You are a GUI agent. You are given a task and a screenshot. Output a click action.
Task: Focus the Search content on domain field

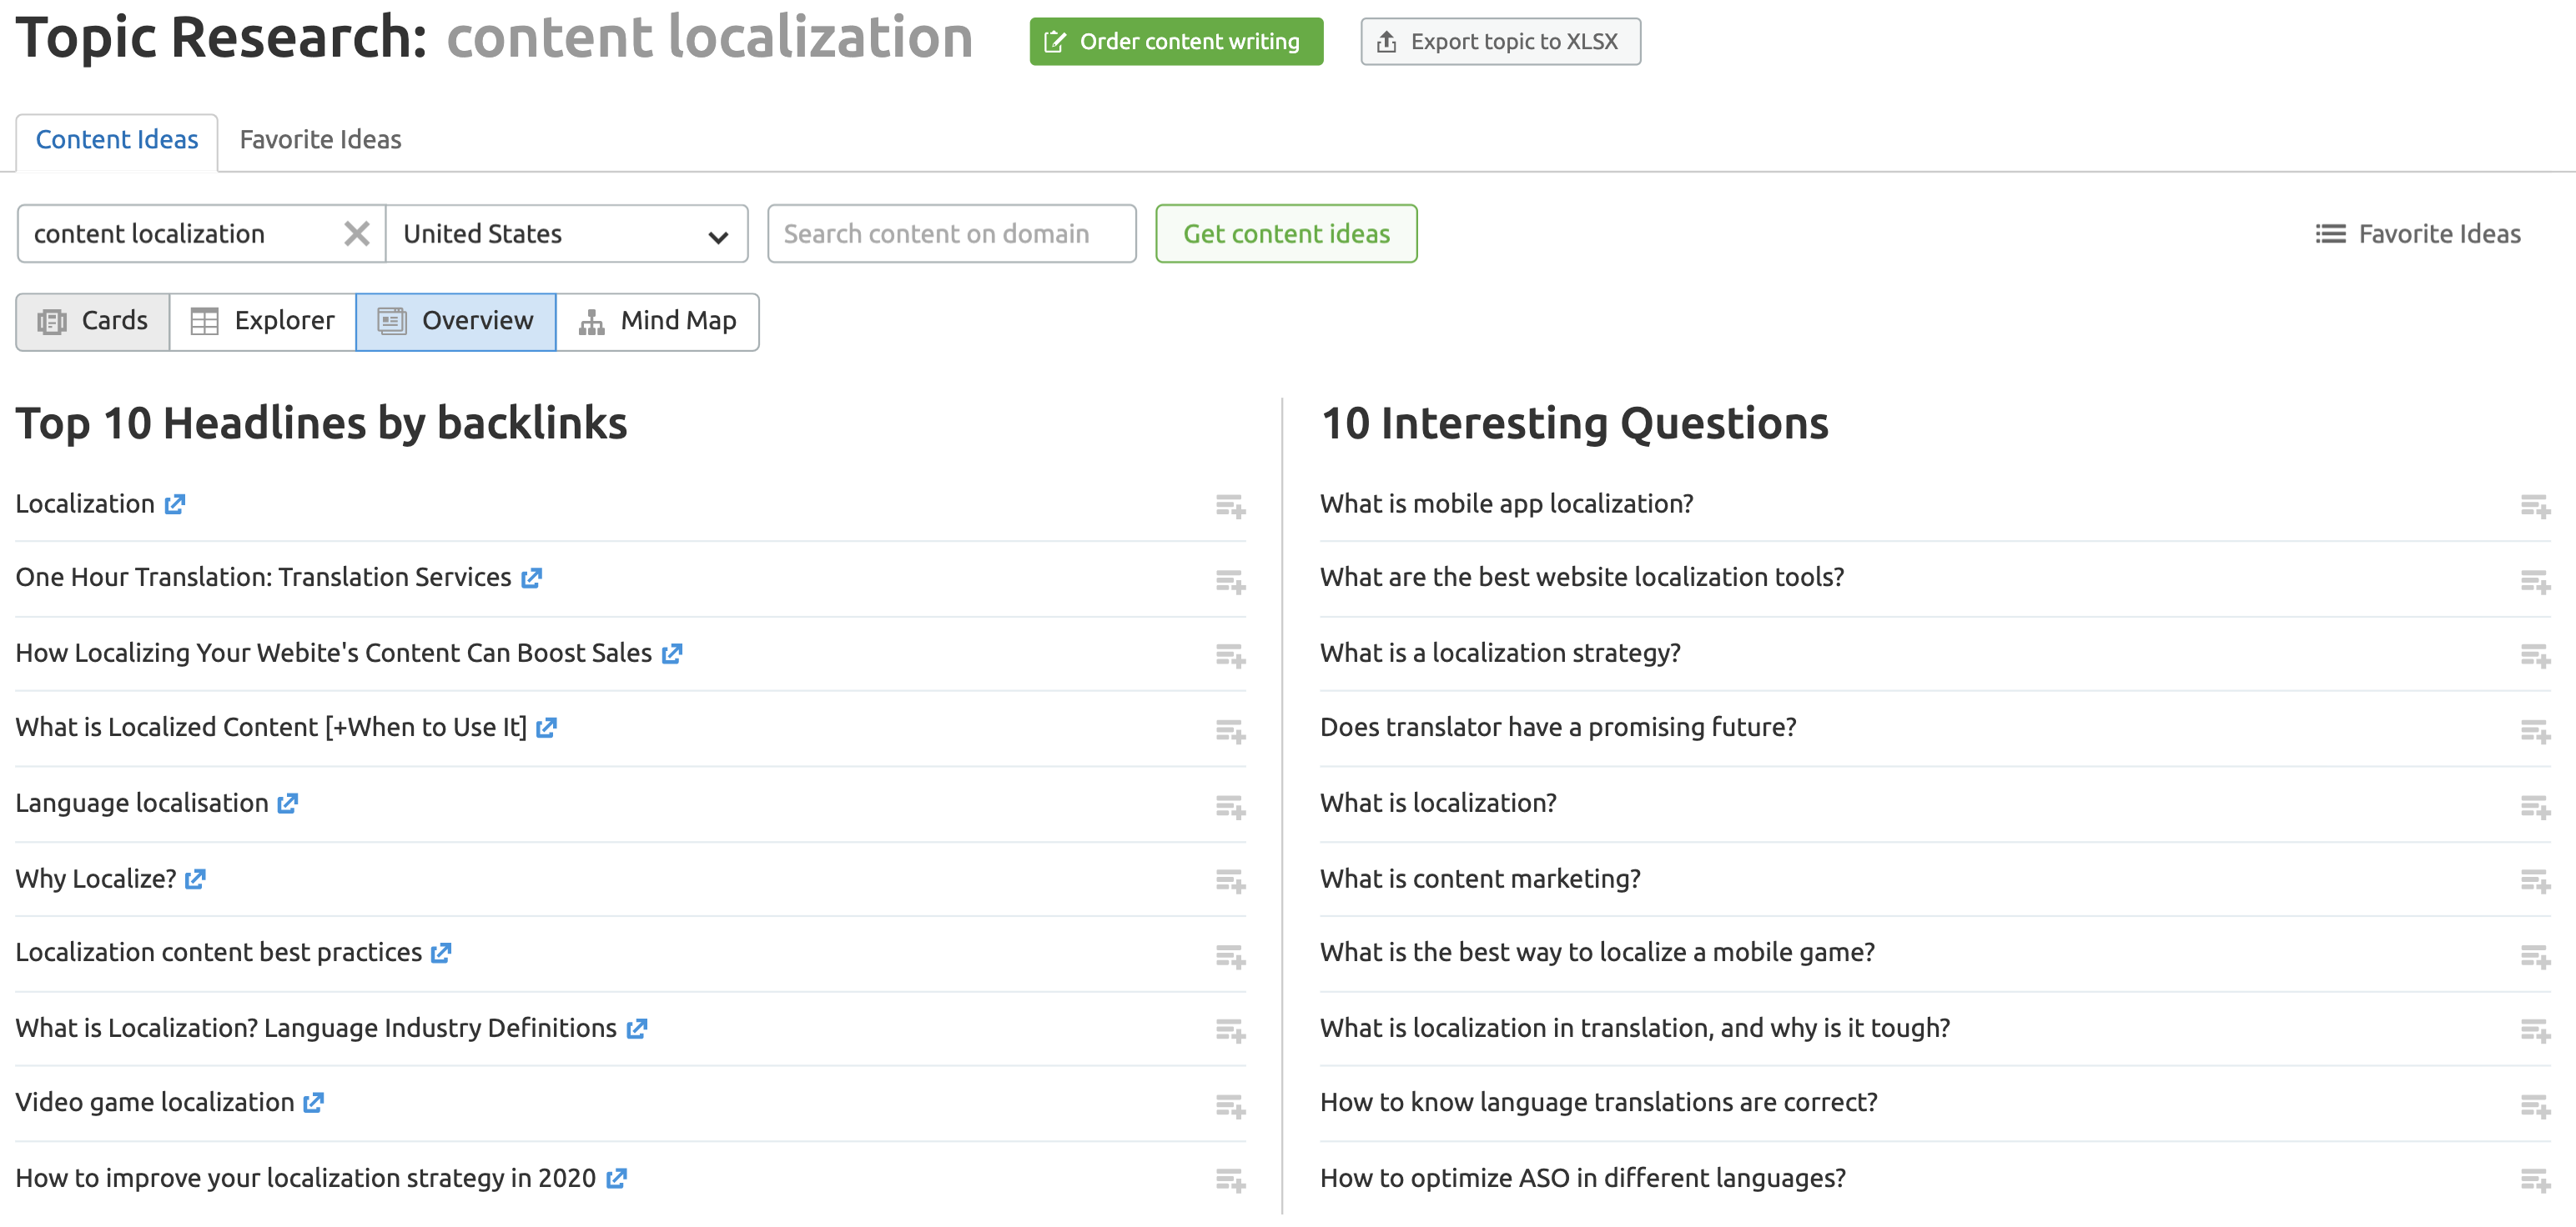click(951, 233)
